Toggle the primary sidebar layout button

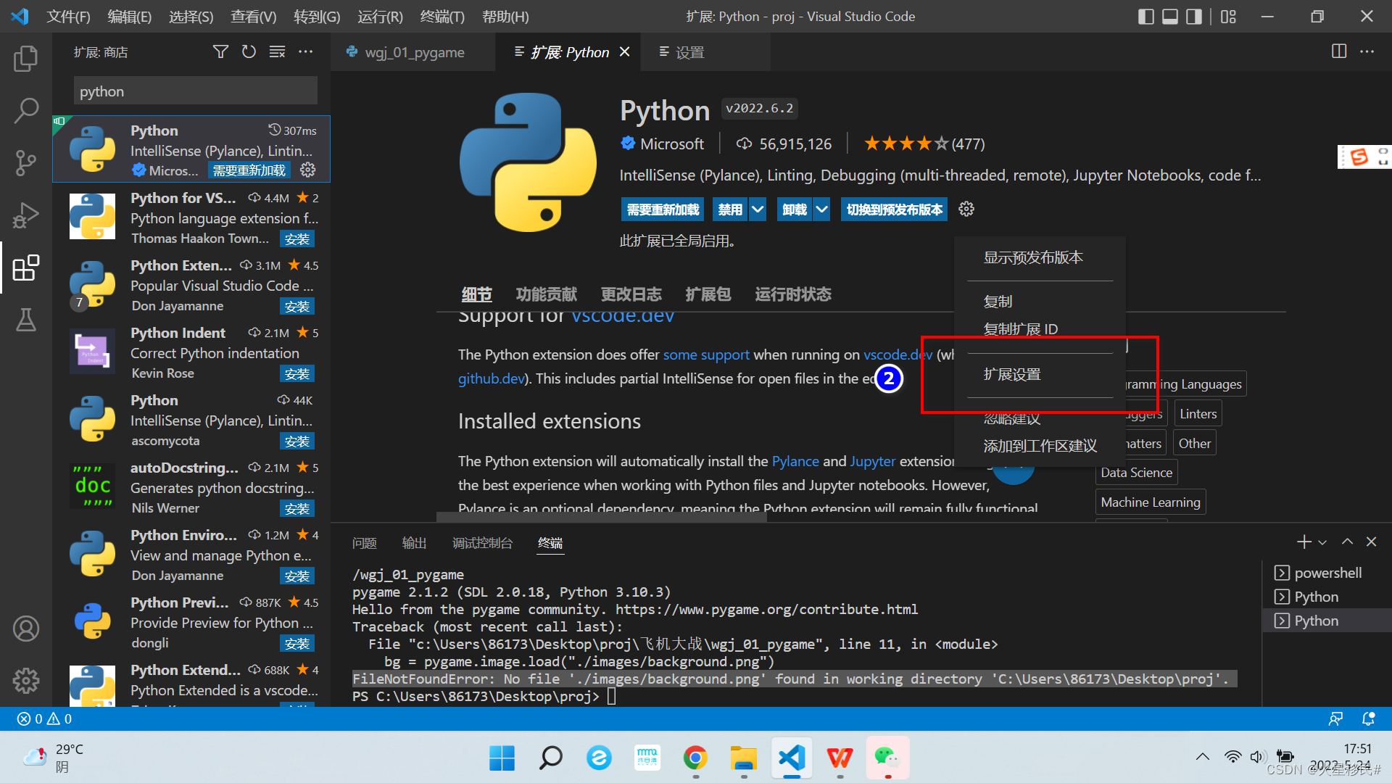1146,17
